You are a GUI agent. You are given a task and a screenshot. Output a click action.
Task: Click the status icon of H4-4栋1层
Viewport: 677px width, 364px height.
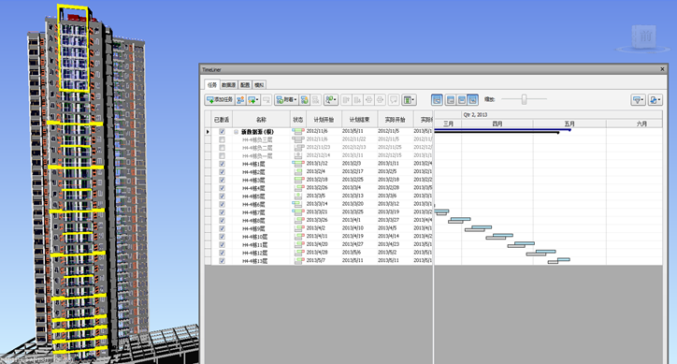point(298,164)
